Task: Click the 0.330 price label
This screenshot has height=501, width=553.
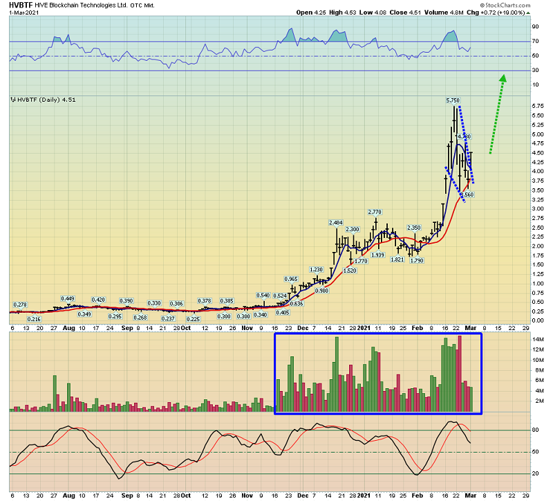Action: coord(154,303)
